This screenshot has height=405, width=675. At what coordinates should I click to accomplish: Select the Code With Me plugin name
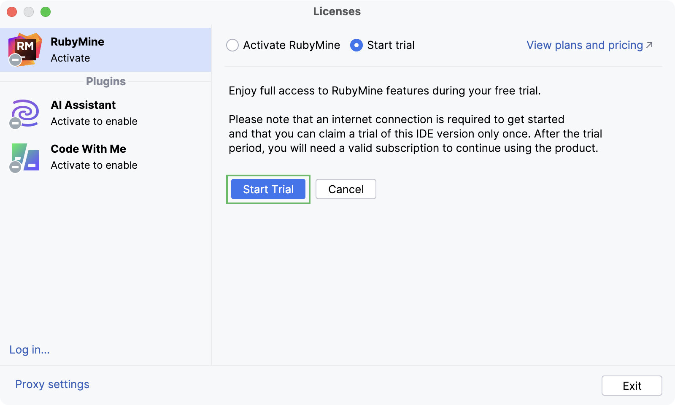[88, 149]
